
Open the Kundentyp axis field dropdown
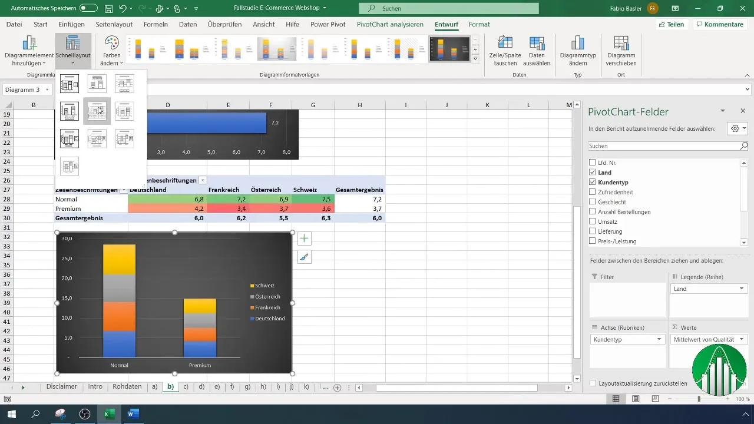[659, 340]
